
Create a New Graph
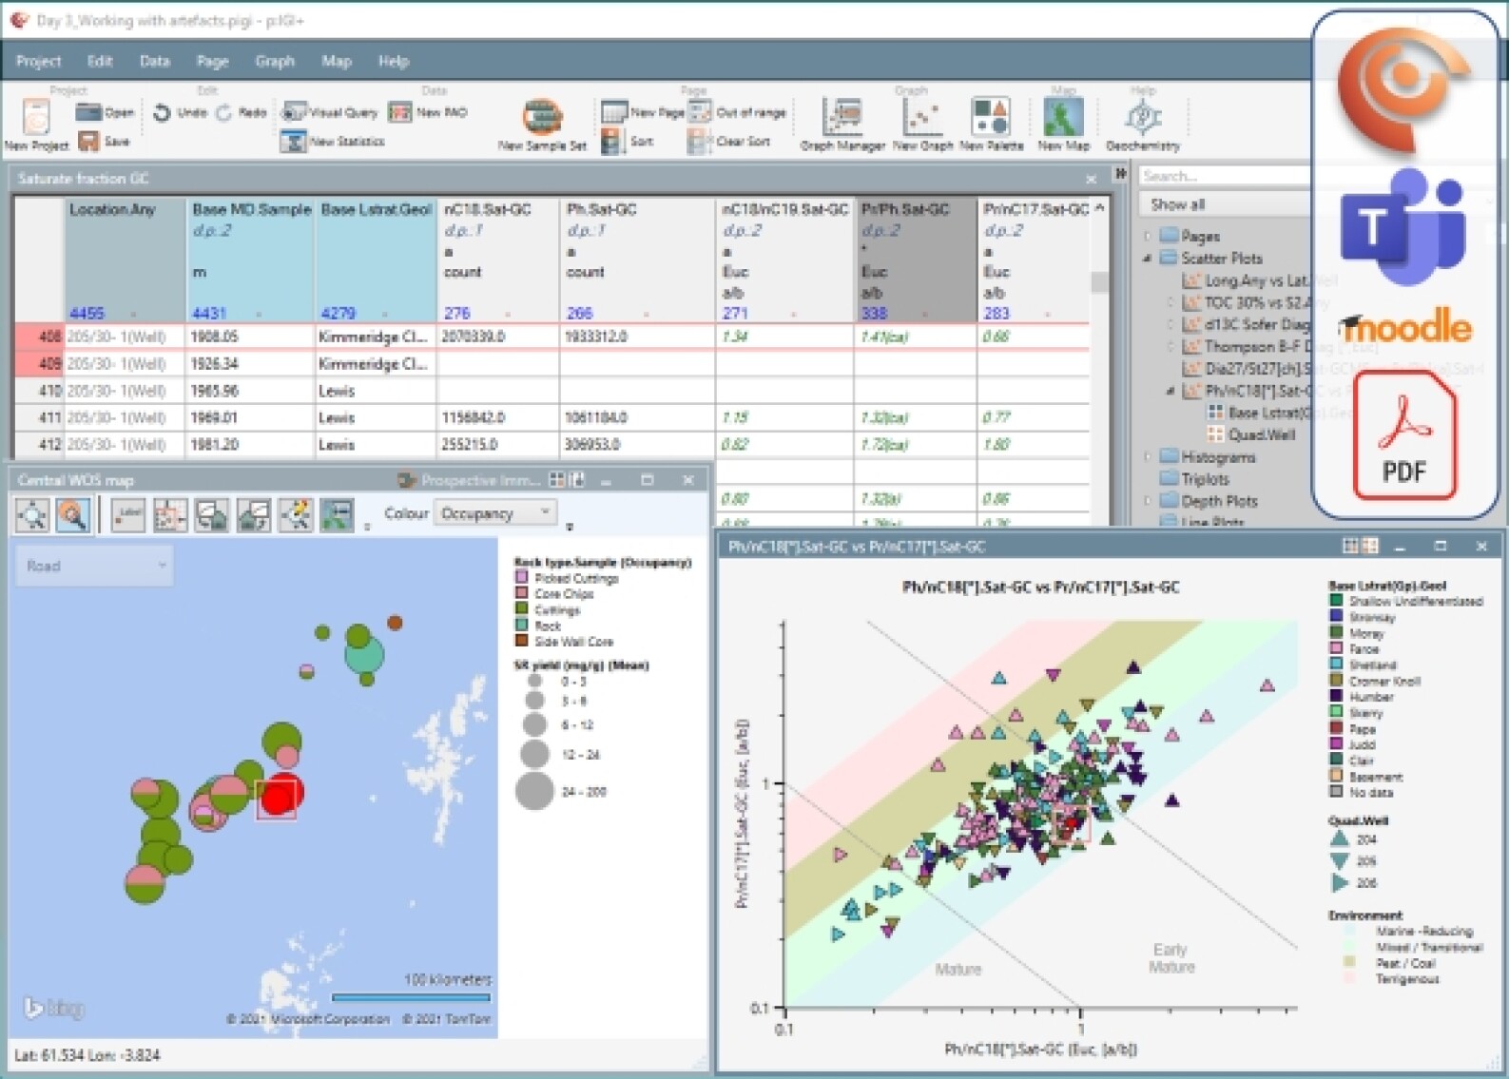tap(921, 118)
